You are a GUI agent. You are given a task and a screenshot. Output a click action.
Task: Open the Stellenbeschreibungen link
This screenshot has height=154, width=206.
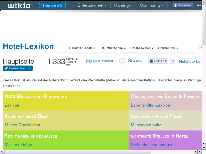(x=152, y=145)
